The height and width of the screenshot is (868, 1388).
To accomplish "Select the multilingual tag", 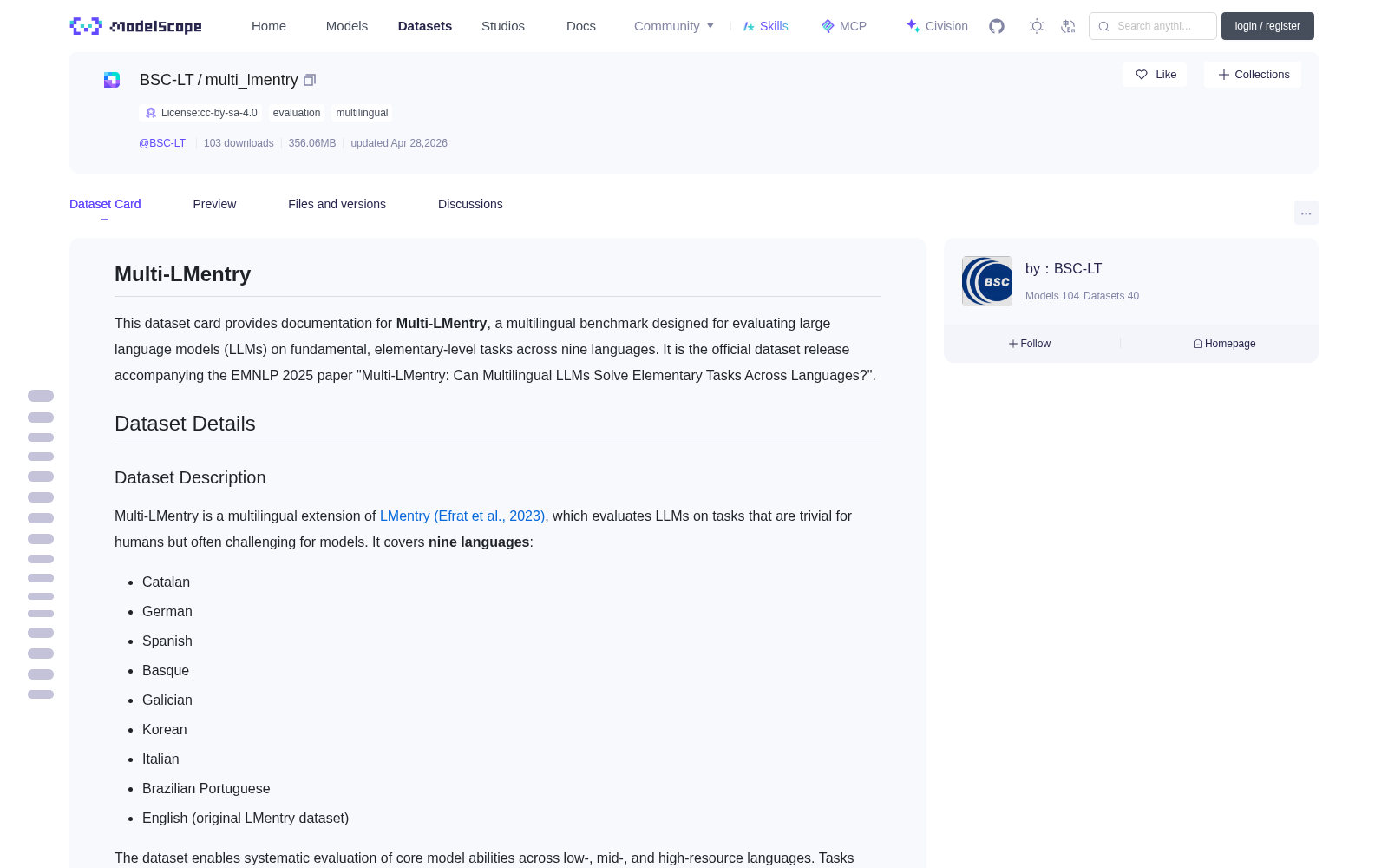I will (x=362, y=113).
